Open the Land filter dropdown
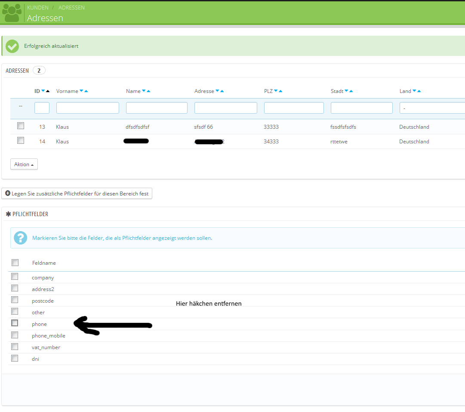 432,108
